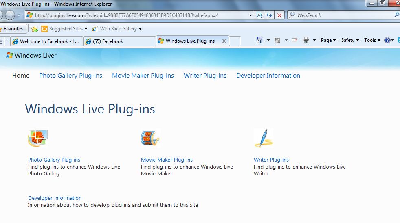Open the Help dropdown arrow
Viewport: 400px width, 223px height.
pyautogui.click(x=393, y=40)
